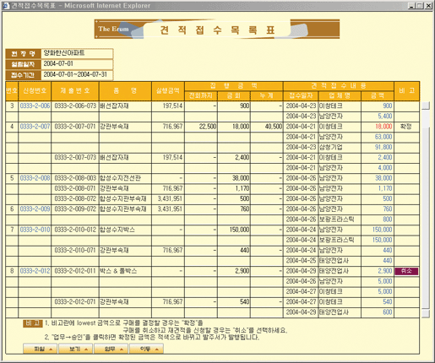Viewport: 435px width, 363px height.
Task: Click the scrollbar down arrow button
Action: tap(426, 313)
